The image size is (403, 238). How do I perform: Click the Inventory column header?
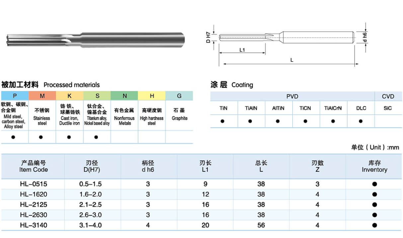coord(374,167)
